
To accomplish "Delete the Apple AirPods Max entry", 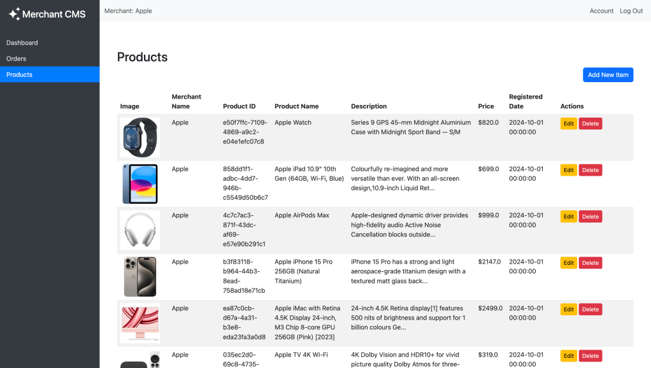I will tap(590, 216).
